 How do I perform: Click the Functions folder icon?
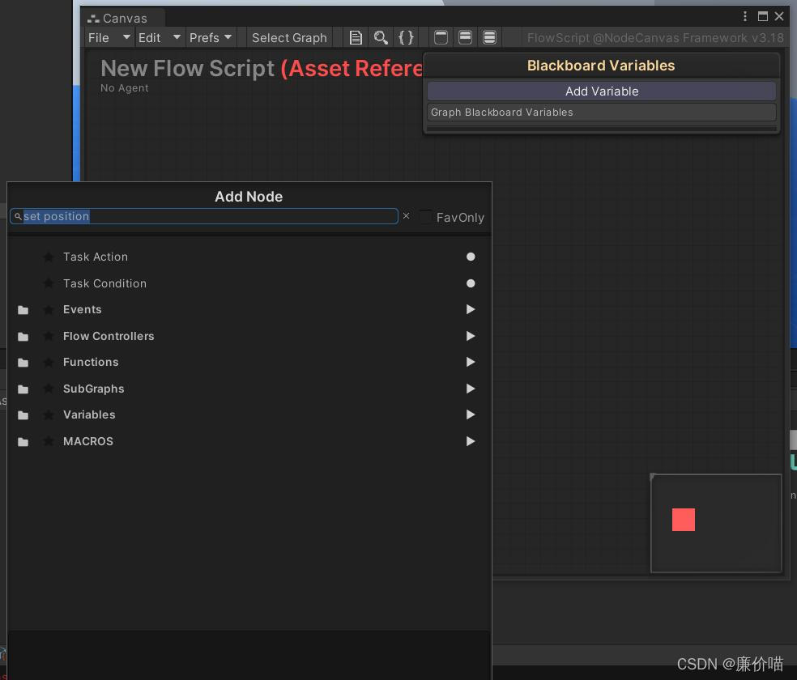click(23, 363)
